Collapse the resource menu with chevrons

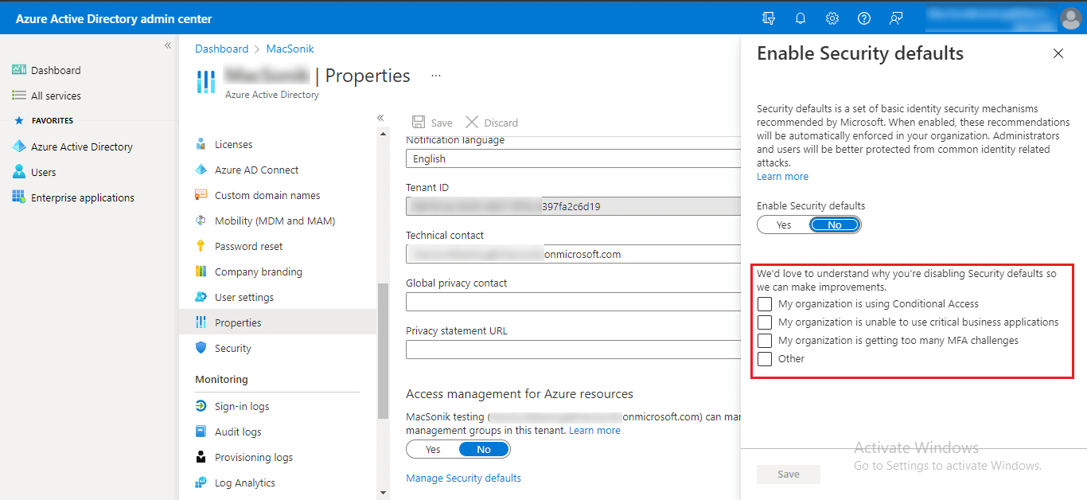click(x=380, y=118)
